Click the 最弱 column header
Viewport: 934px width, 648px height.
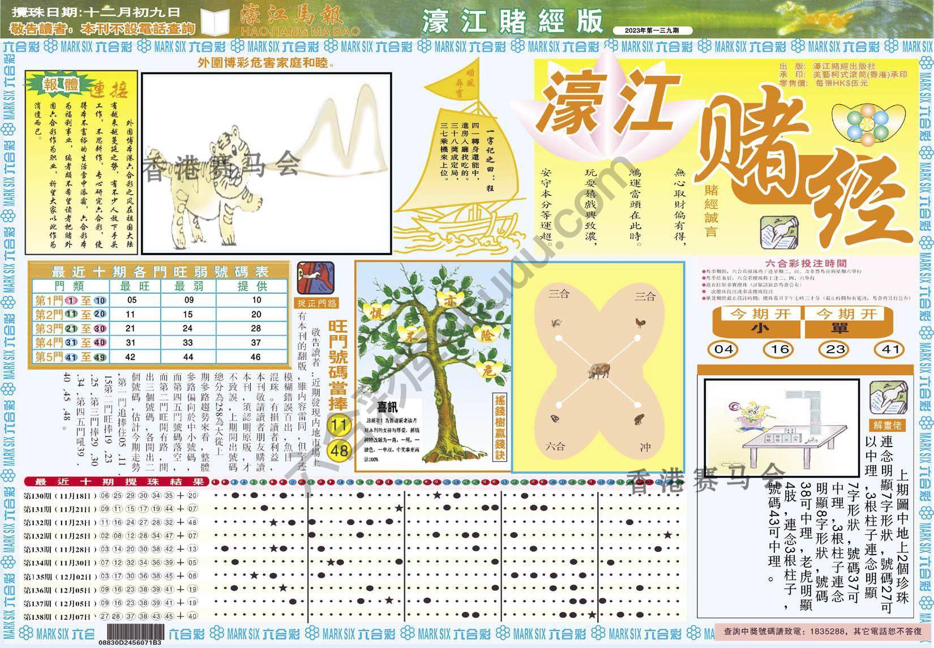(x=188, y=286)
